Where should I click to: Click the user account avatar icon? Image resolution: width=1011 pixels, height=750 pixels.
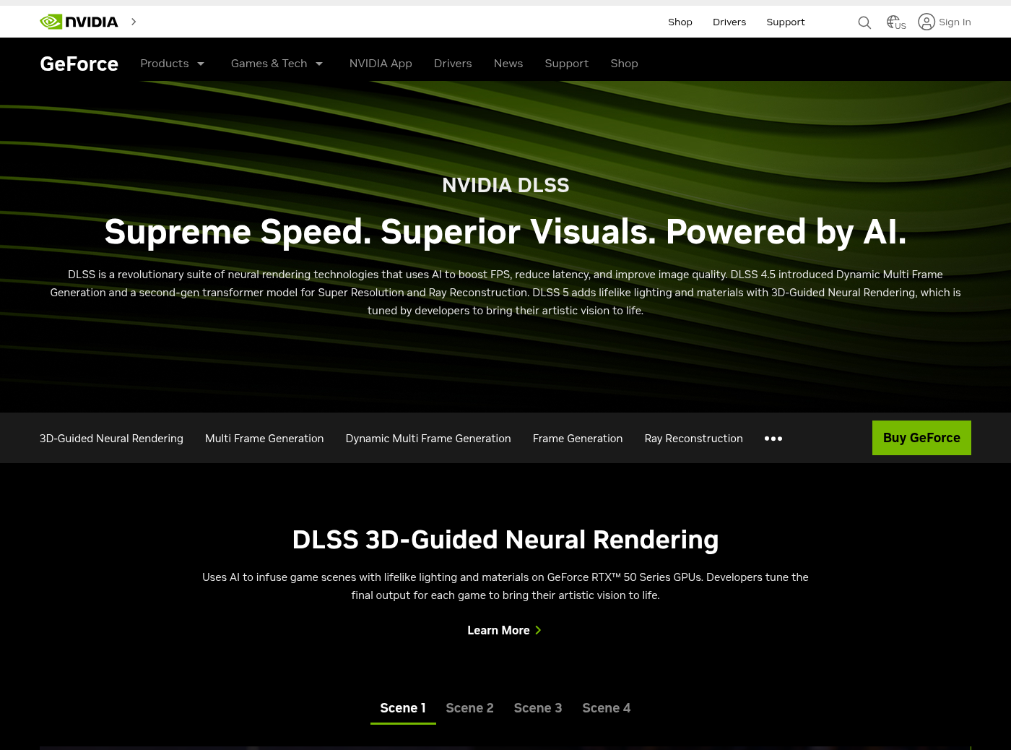point(927,22)
